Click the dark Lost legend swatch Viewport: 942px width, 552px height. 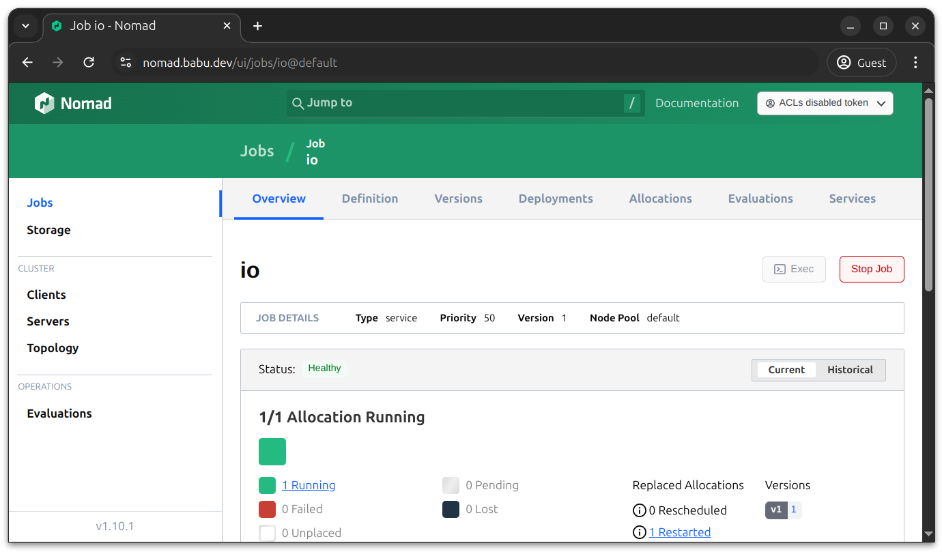pos(451,509)
